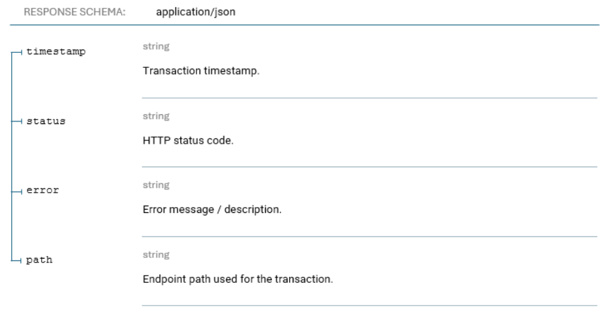Click the tree end connector beside path
Image resolution: width=607 pixels, height=318 pixels.
[x=18, y=261]
